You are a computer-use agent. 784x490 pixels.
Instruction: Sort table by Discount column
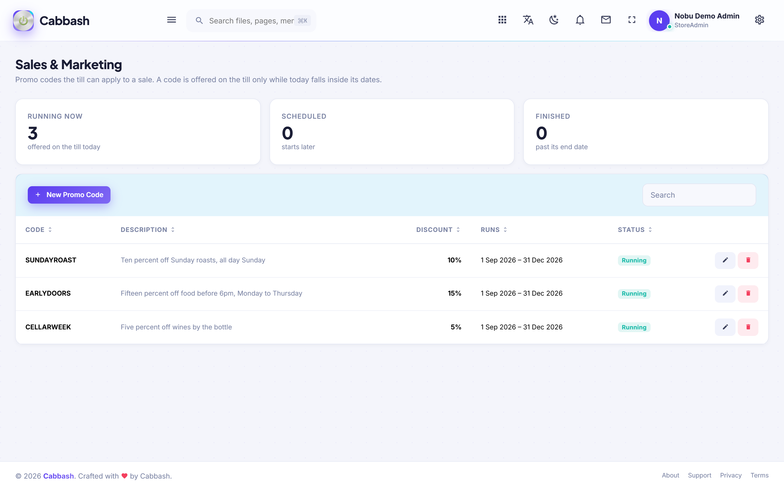click(x=438, y=230)
